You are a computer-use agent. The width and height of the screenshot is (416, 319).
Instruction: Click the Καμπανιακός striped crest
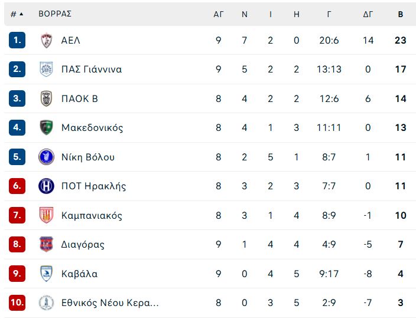coord(46,215)
